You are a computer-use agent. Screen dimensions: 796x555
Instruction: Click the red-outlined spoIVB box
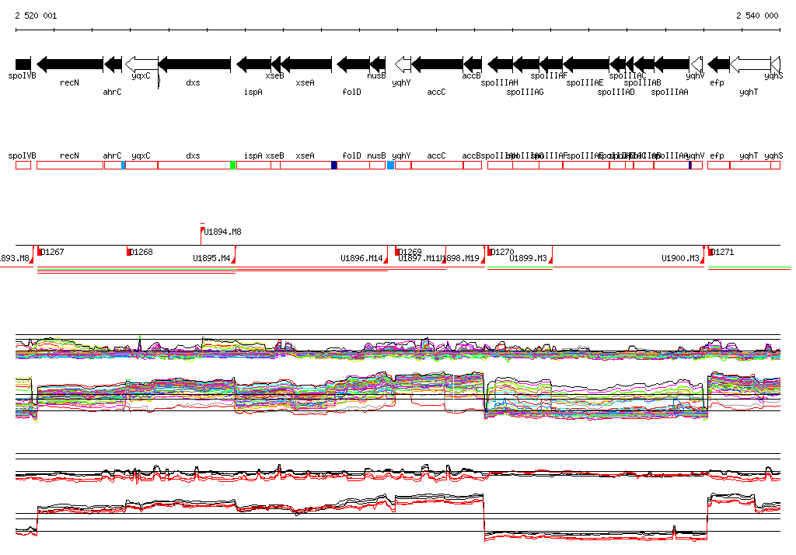pos(23,165)
